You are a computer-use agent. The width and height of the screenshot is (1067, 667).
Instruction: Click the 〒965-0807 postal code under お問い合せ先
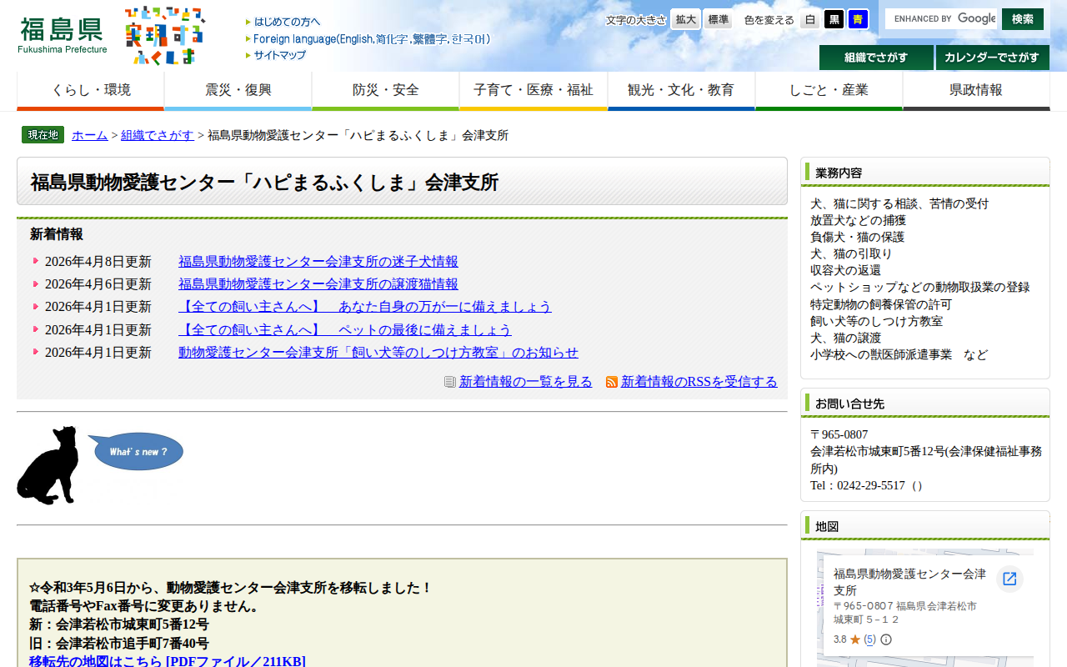coord(839,434)
